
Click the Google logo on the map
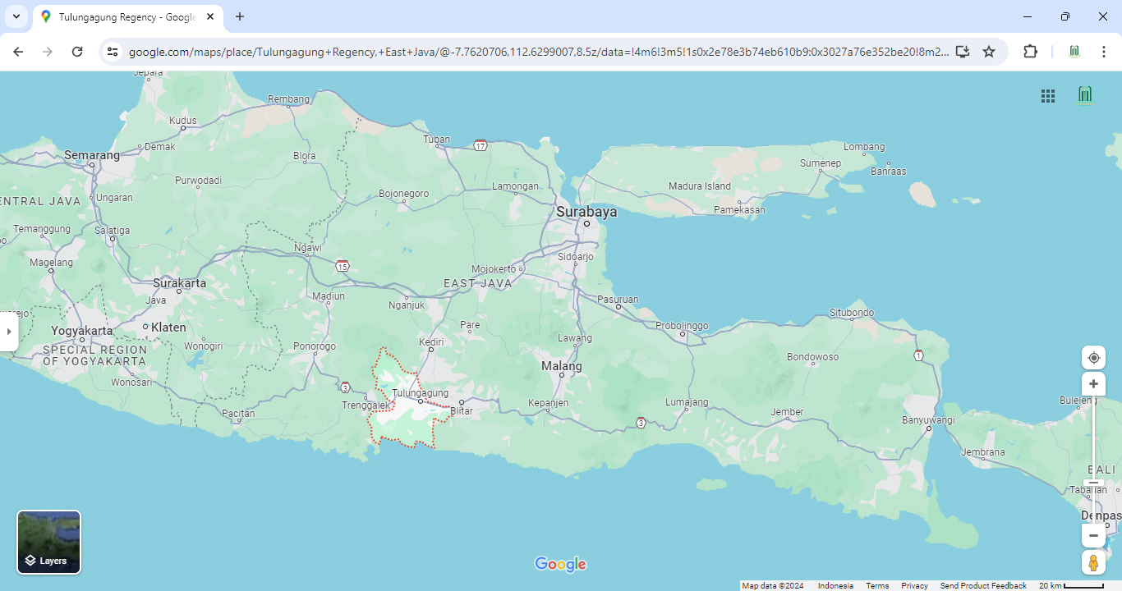(x=561, y=565)
